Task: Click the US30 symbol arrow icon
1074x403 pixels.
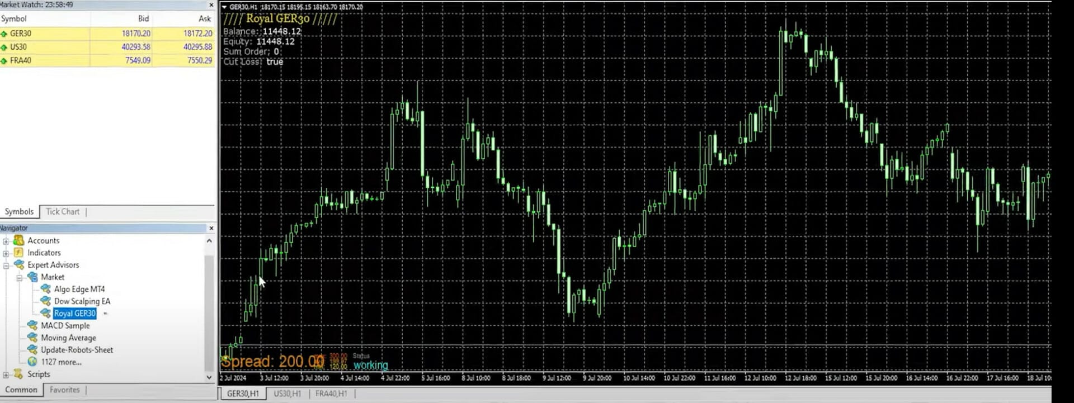Action: coord(4,47)
